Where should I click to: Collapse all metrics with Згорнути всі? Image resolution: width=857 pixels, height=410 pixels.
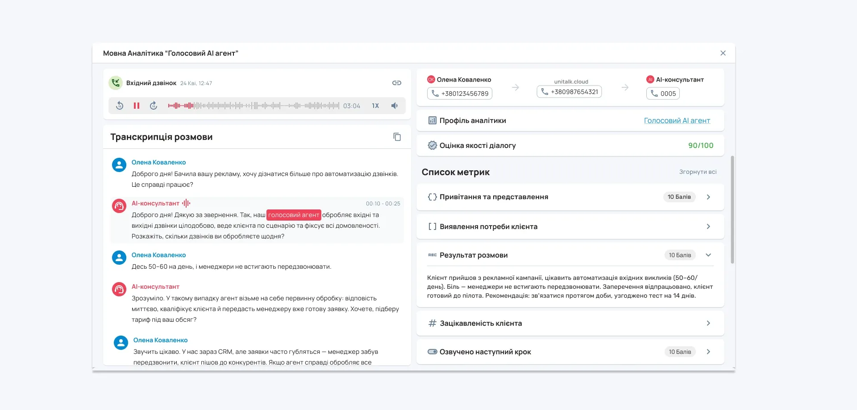click(698, 172)
